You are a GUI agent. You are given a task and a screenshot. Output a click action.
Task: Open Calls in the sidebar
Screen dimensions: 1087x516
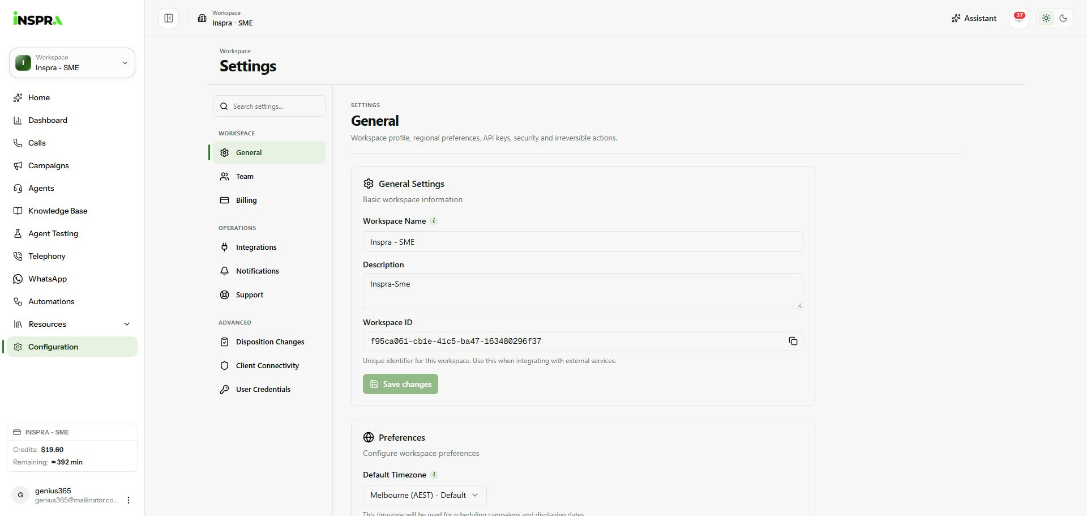pyautogui.click(x=72, y=143)
